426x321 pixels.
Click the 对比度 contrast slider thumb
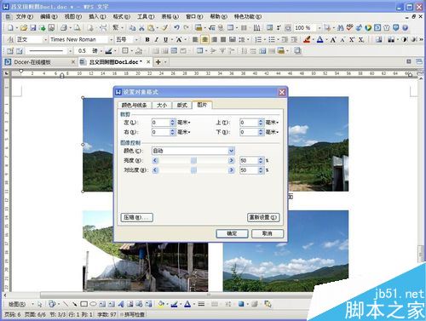[x=193, y=170]
